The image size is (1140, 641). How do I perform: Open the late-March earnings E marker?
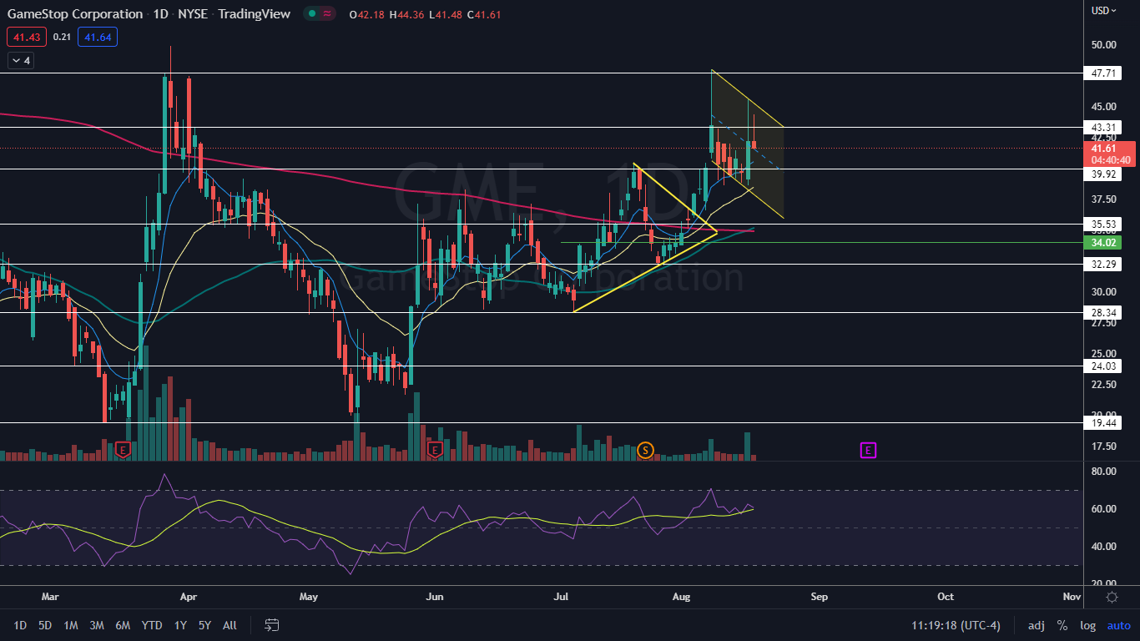click(124, 450)
